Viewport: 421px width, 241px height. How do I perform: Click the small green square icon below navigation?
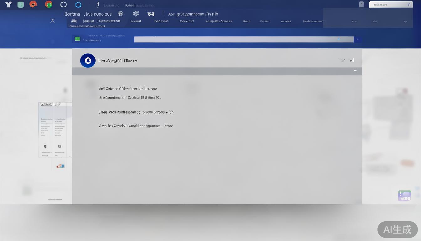(x=77, y=39)
